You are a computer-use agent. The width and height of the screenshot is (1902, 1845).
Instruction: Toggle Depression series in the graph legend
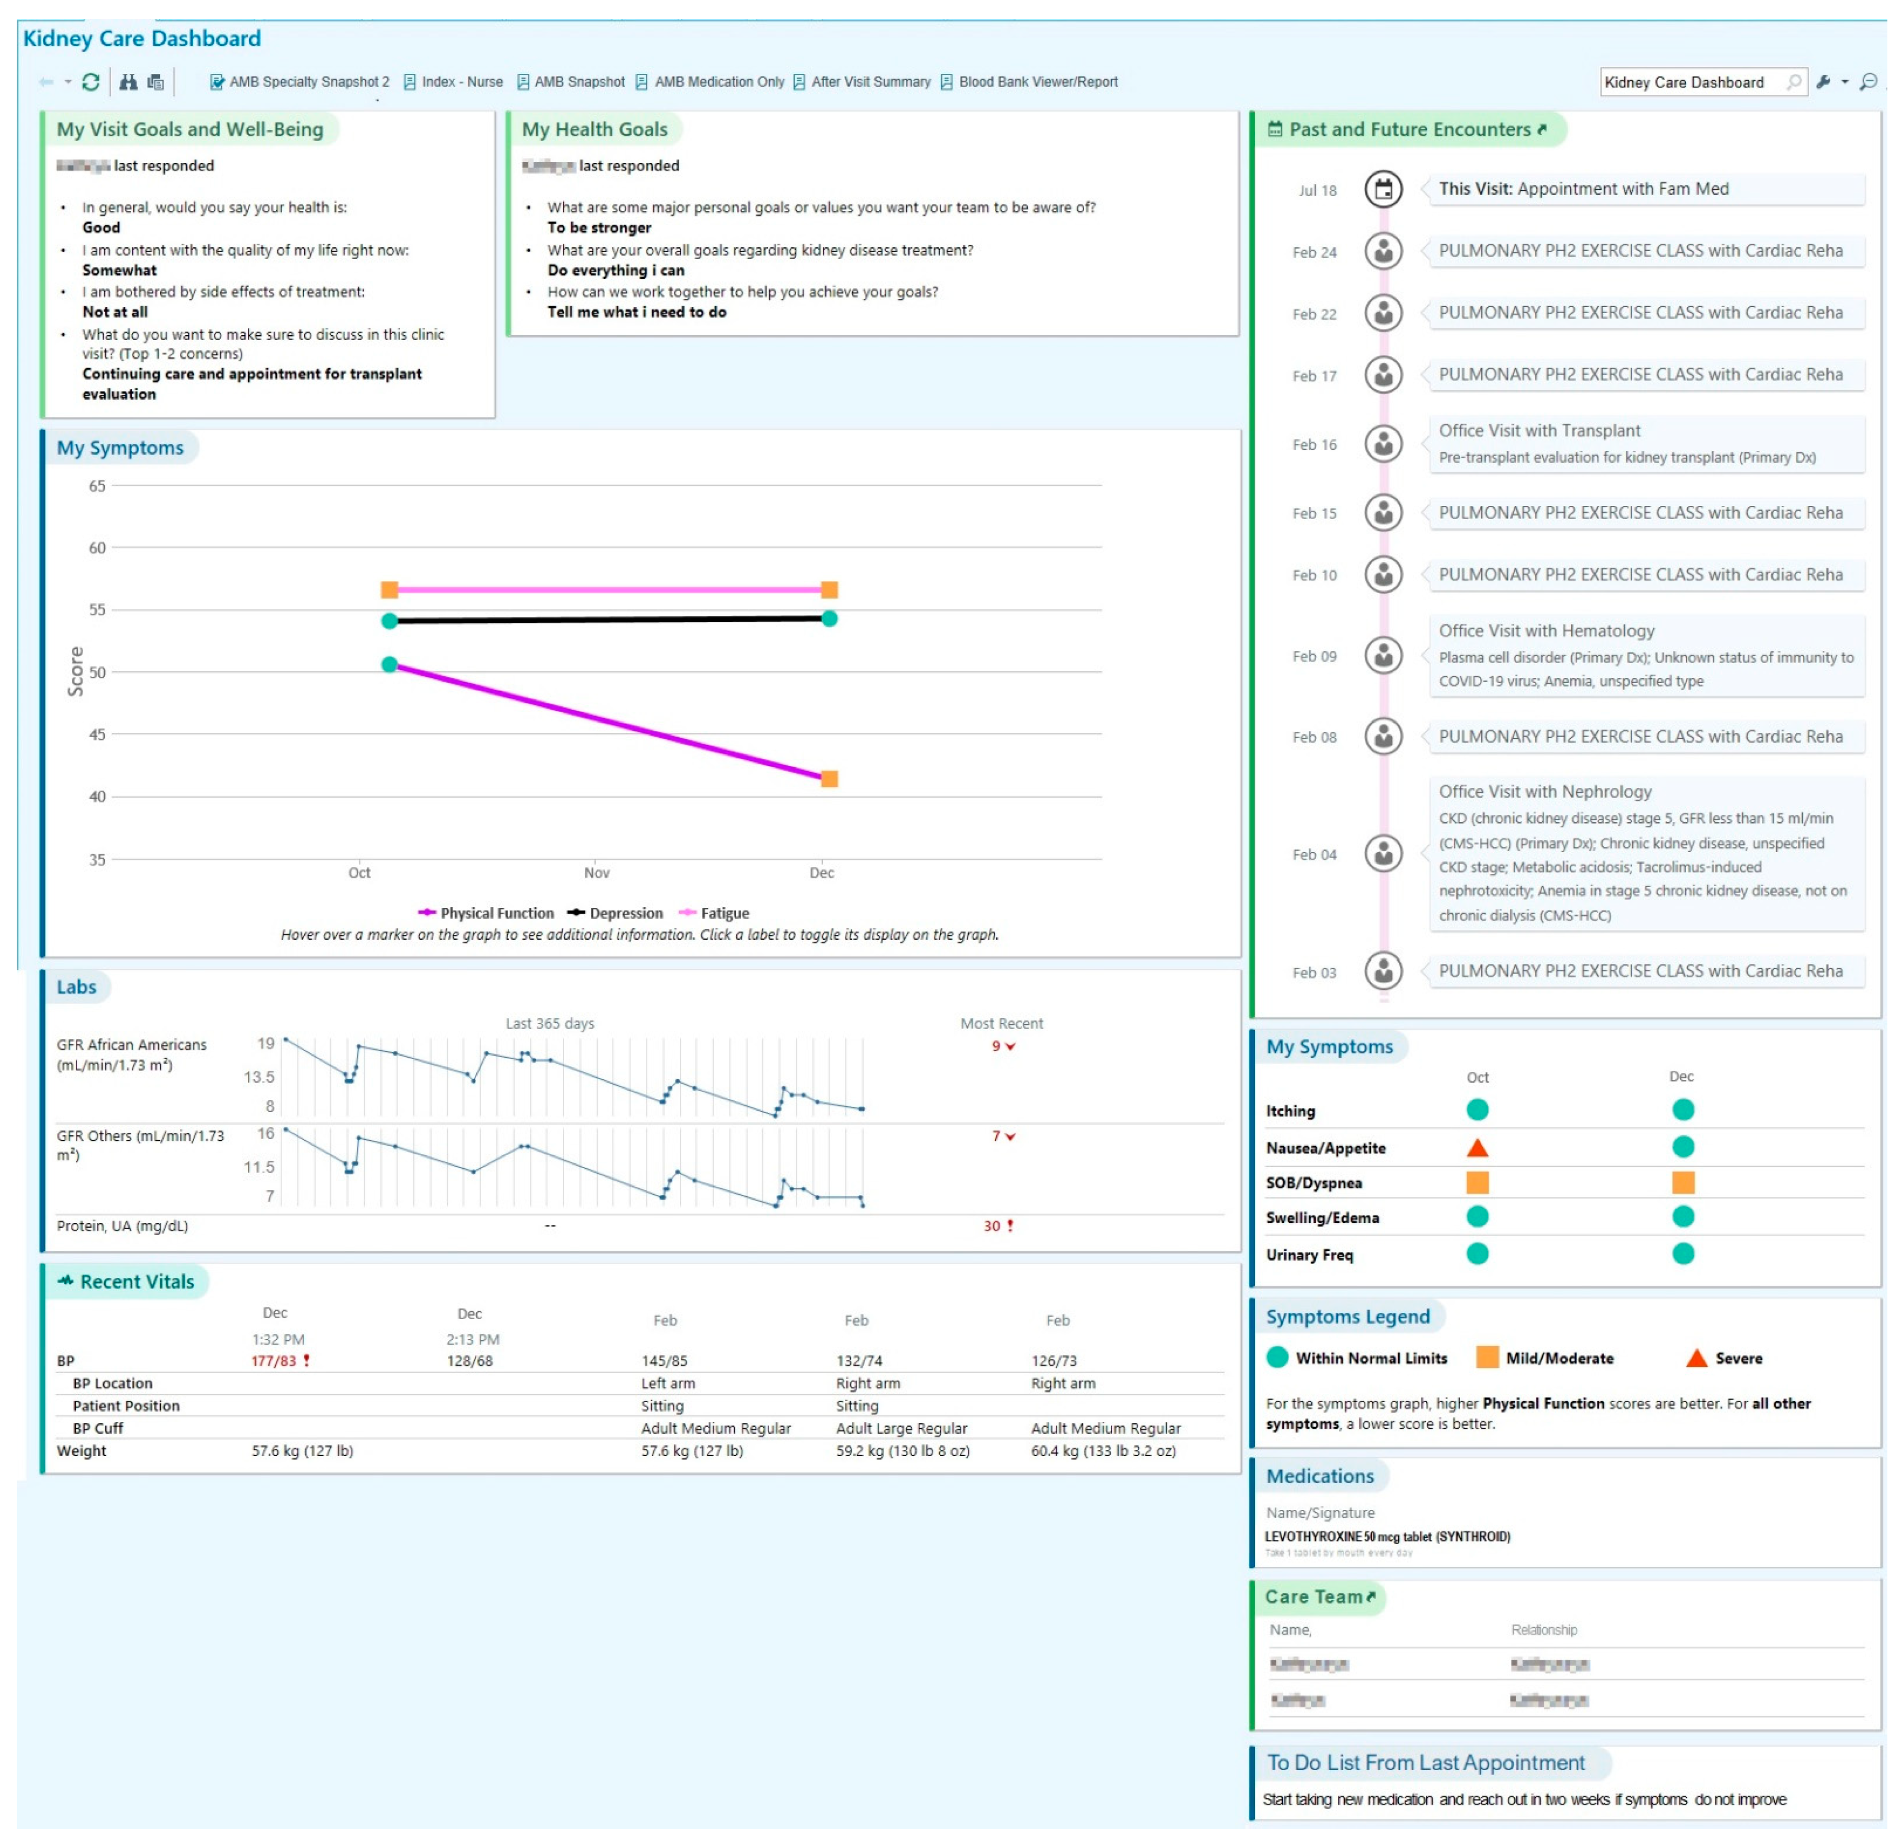point(626,914)
